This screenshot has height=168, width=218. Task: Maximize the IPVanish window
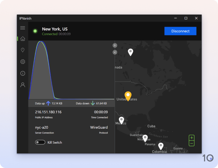(x=186, y=18)
